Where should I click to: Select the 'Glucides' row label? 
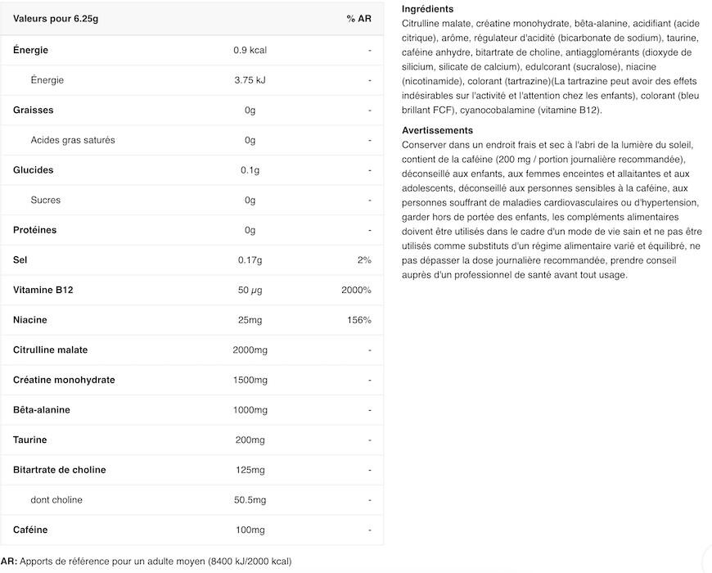[34, 170]
